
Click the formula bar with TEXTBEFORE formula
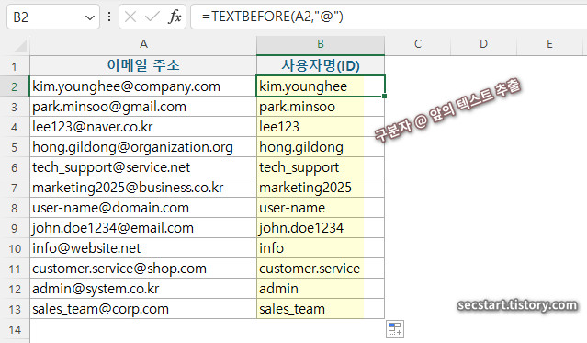389,17
